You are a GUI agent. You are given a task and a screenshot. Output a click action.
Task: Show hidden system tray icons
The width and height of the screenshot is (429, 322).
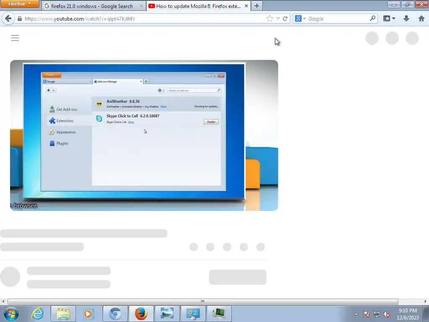[356, 314]
